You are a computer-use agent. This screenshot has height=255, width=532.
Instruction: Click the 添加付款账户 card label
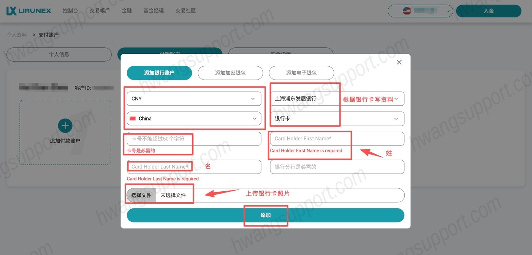pyautogui.click(x=65, y=141)
